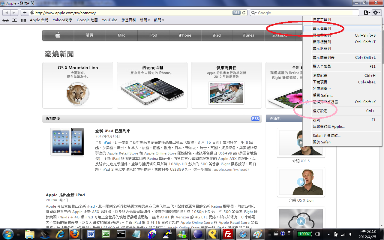Open the Google 地圖 bookmark
The width and height of the screenshot is (384, 240).
click(87, 20)
